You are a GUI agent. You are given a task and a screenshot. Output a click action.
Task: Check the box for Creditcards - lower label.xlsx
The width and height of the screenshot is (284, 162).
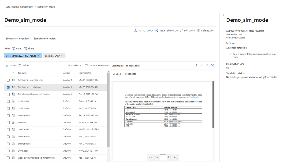[x=8, y=80]
